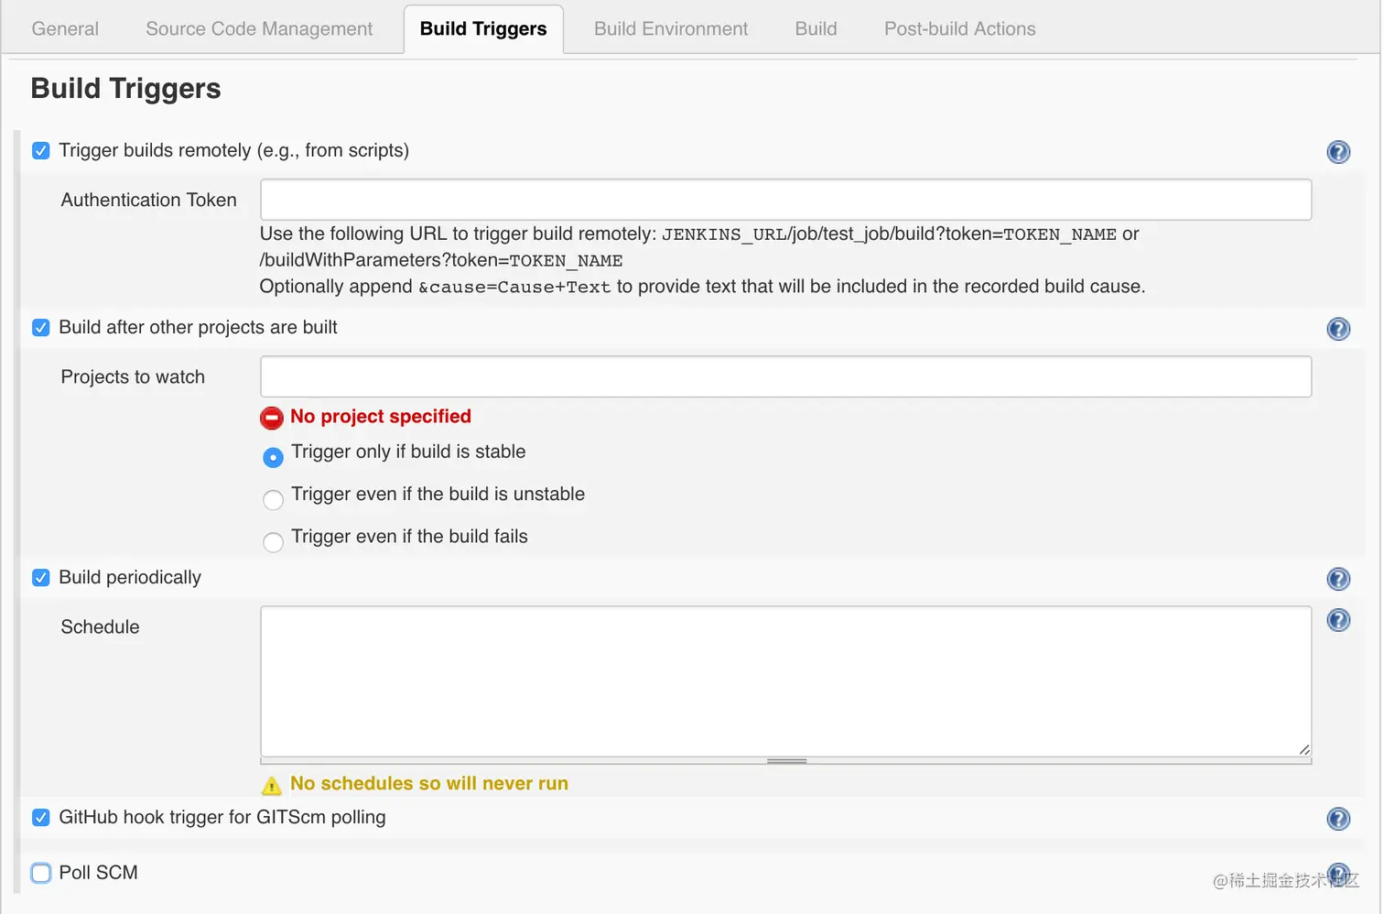Uncheck GitHub hook trigger for GITScm polling

coord(41,817)
